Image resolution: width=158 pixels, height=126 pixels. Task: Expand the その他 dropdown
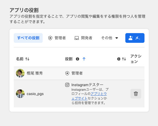point(110,38)
